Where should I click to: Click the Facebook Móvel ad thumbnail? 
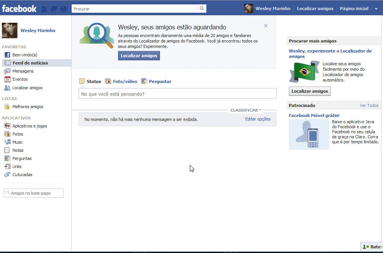coord(309,134)
